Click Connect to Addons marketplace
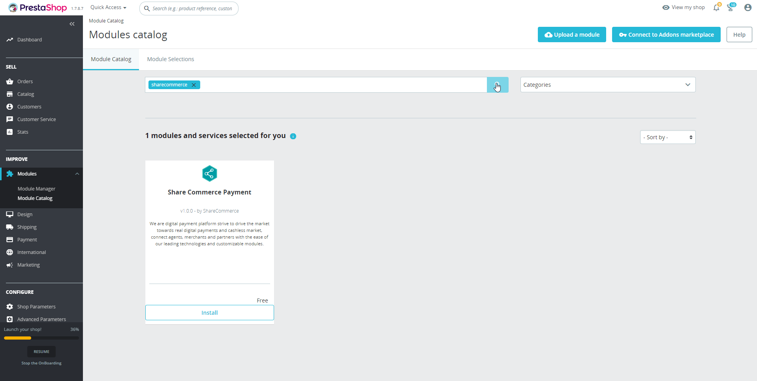 pyautogui.click(x=666, y=34)
